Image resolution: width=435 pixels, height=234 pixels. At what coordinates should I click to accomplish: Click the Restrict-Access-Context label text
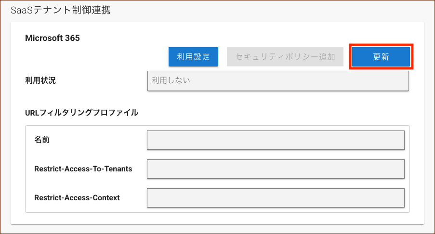pyautogui.click(x=77, y=197)
